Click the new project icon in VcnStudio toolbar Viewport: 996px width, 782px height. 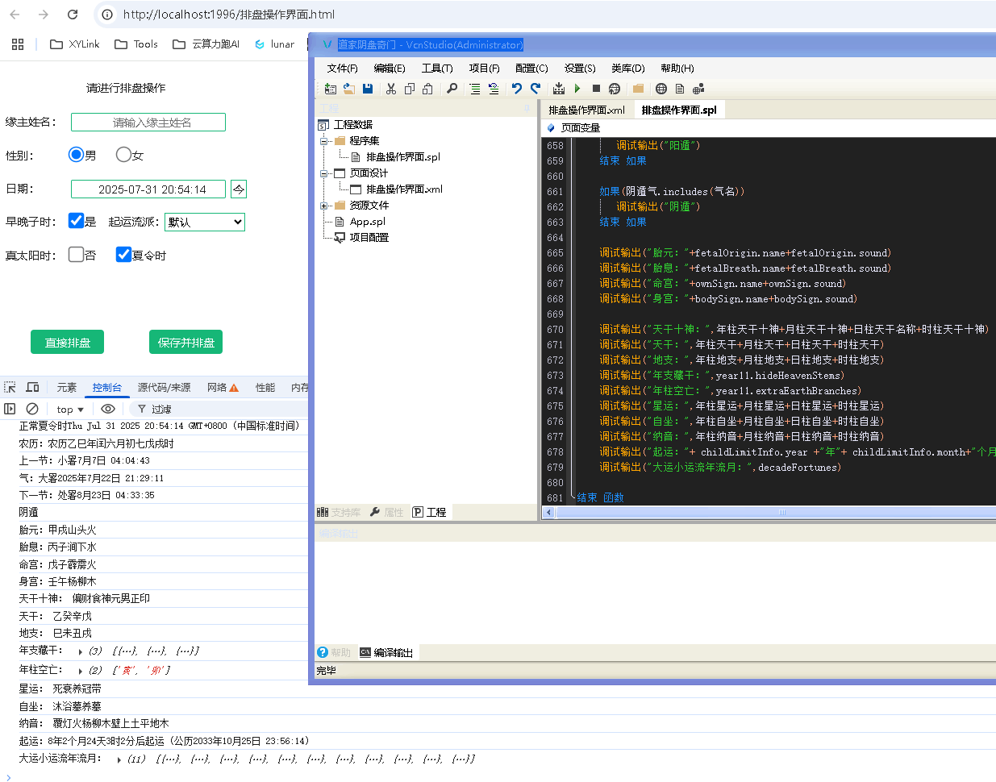(331, 89)
